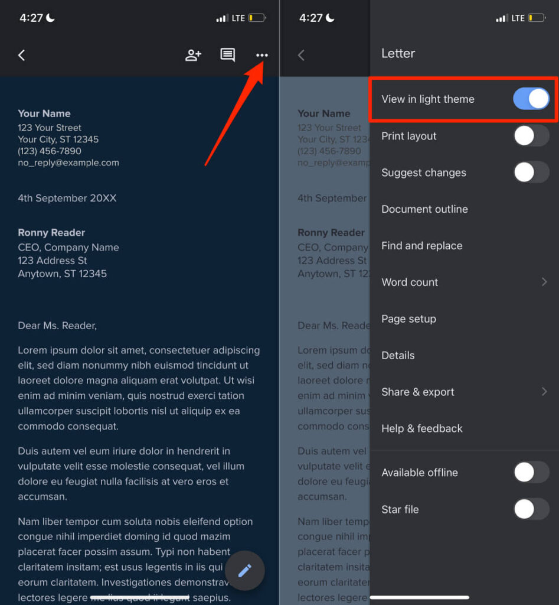The width and height of the screenshot is (559, 605).
Task: Tap the battery indicator in right status bar
Action: point(537,18)
